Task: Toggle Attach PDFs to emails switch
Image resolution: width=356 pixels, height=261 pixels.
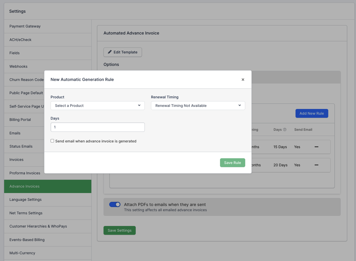Action: point(115,204)
